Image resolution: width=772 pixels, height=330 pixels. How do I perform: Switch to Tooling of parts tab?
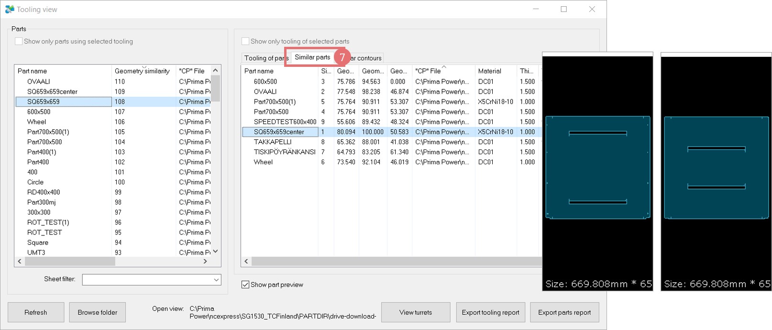click(265, 58)
